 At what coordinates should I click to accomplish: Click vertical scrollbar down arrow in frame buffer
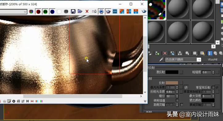pos(145,92)
